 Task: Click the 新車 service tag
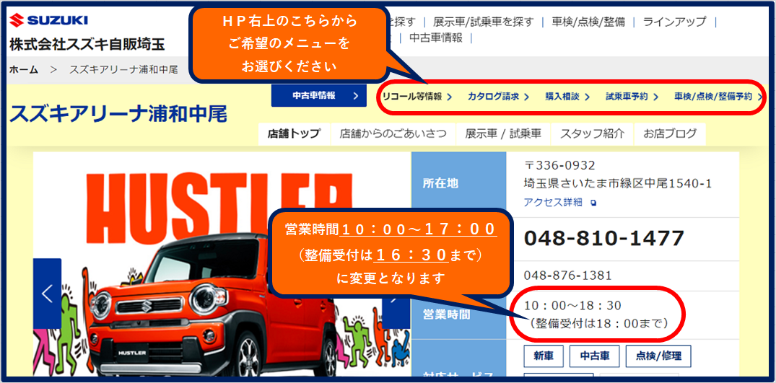point(544,356)
